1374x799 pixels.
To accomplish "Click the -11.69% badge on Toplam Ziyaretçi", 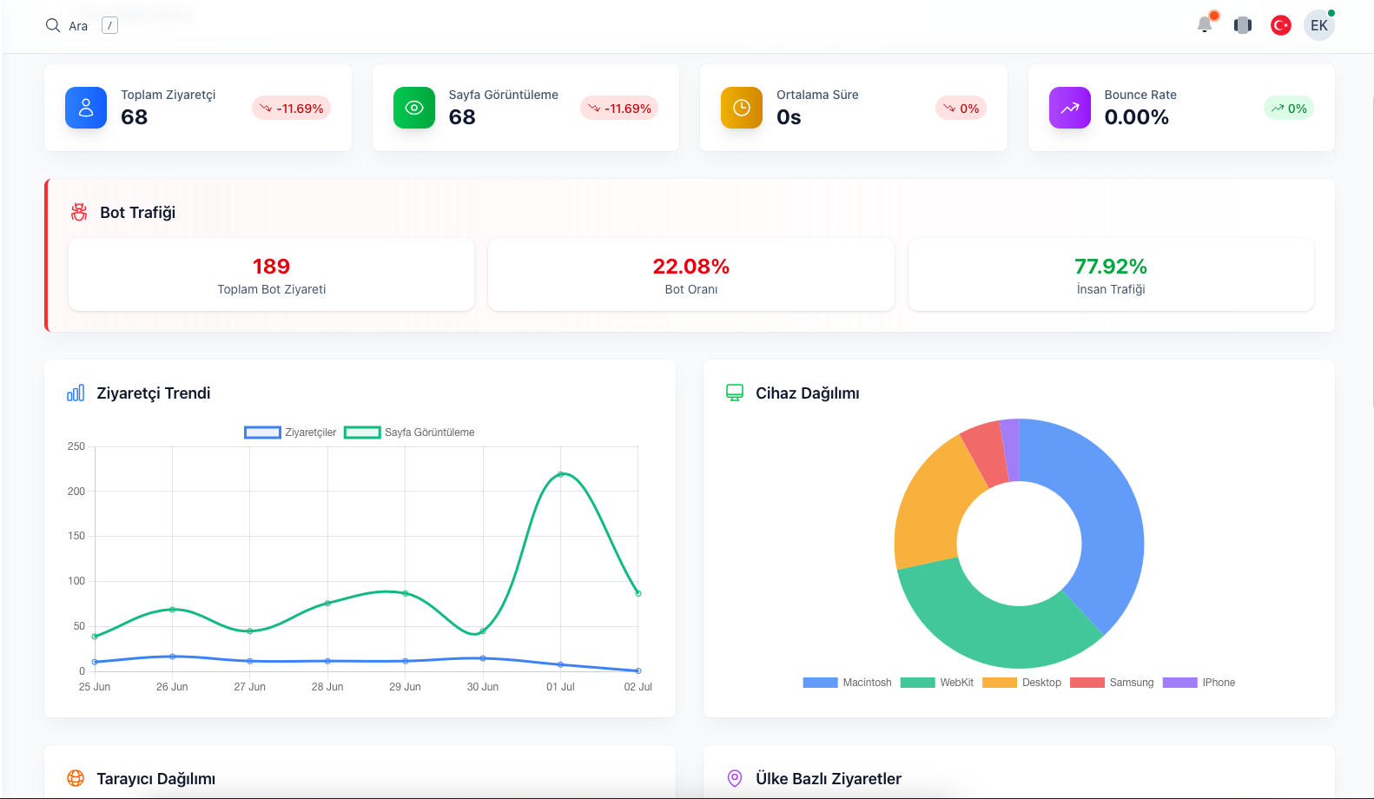I will pos(291,109).
